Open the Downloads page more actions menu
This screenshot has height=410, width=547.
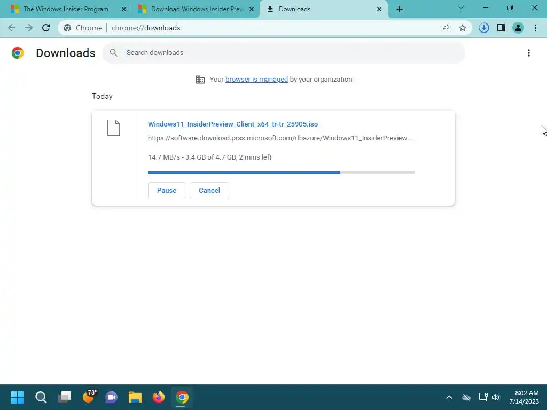pos(529,53)
